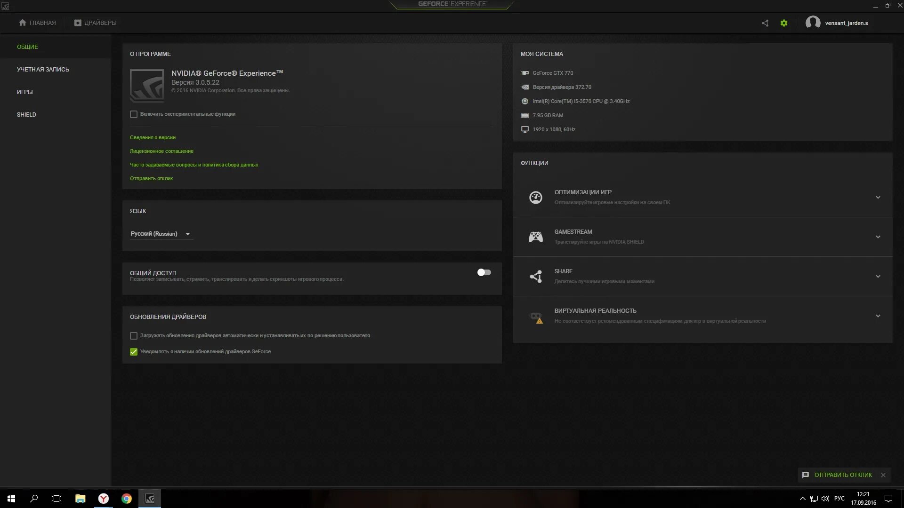This screenshot has width=904, height=508.
Task: Click the game optimization speedometer icon
Action: (536, 198)
